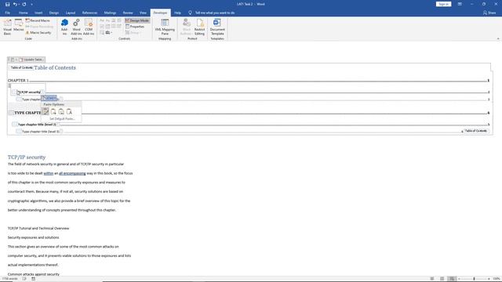Click the Table of Contents title
This screenshot has height=282, width=502.
point(55,68)
